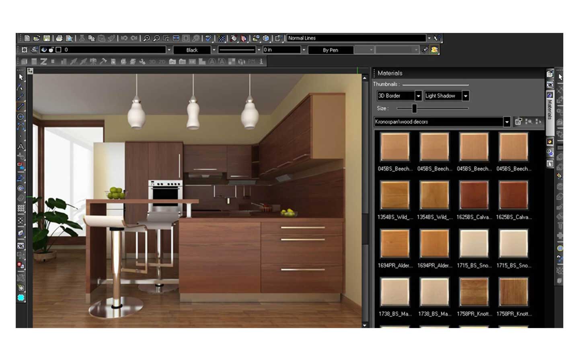Select the 1625BS_Calva dark red wood thumbnail
The width and height of the screenshot is (579, 361).
[474, 195]
